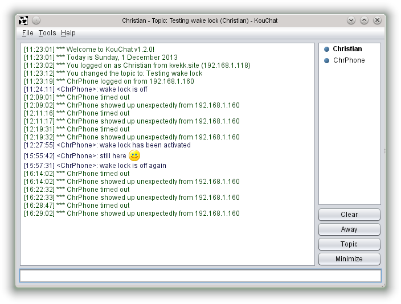
Task: Maximize window with title bar up-arrow button
Action: [364, 20]
